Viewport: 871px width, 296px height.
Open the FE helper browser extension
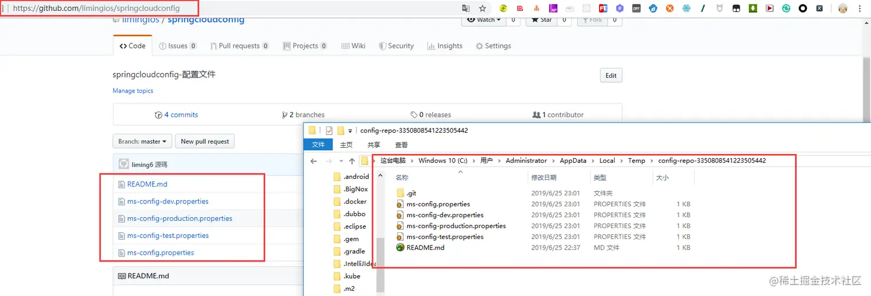[x=603, y=9]
